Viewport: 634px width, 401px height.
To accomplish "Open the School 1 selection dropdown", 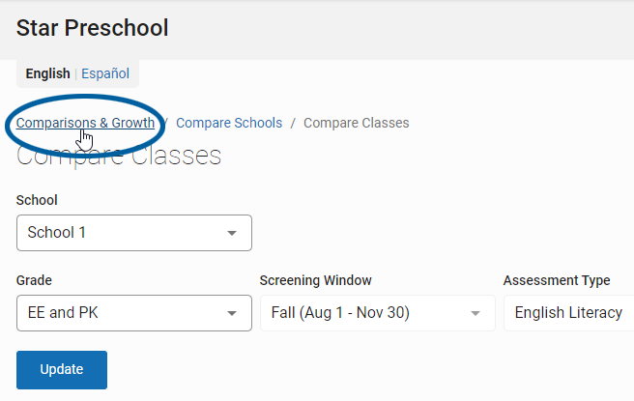I will point(134,233).
